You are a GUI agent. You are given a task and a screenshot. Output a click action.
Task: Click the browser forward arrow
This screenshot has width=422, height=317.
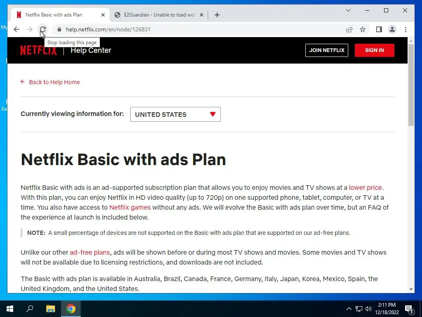(x=30, y=29)
